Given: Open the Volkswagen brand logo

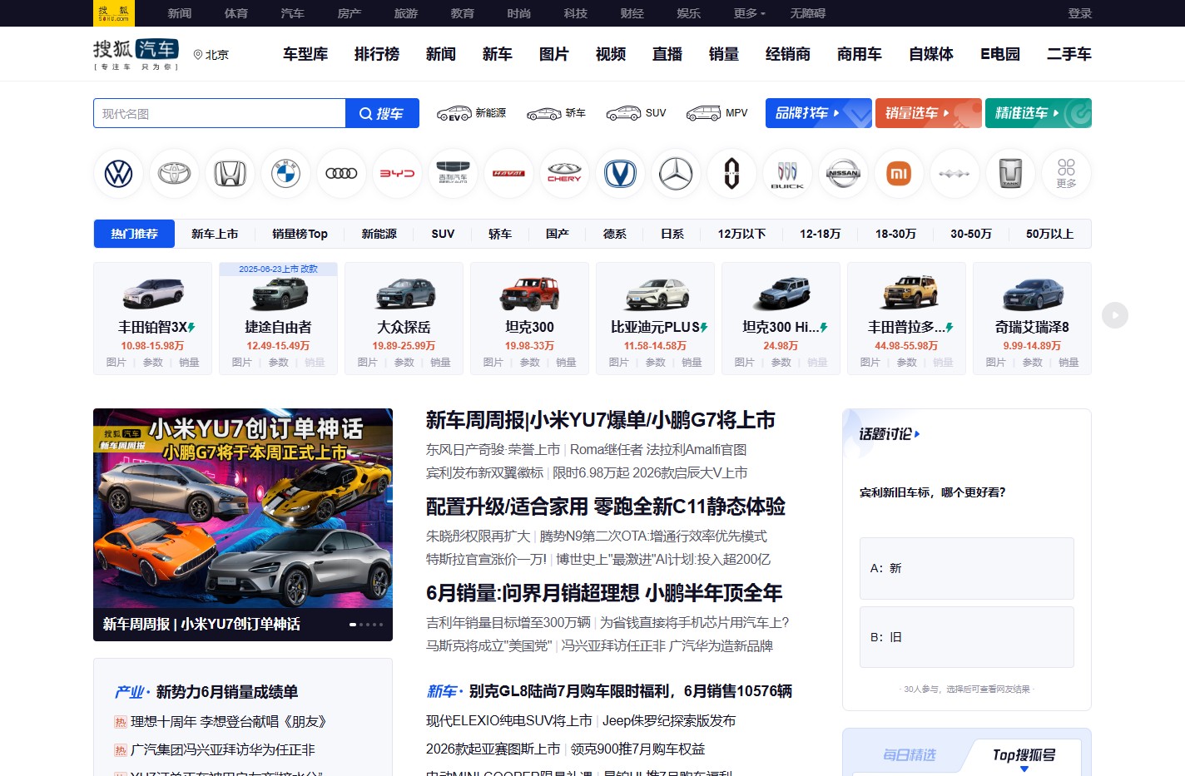Looking at the screenshot, I should pyautogui.click(x=119, y=174).
